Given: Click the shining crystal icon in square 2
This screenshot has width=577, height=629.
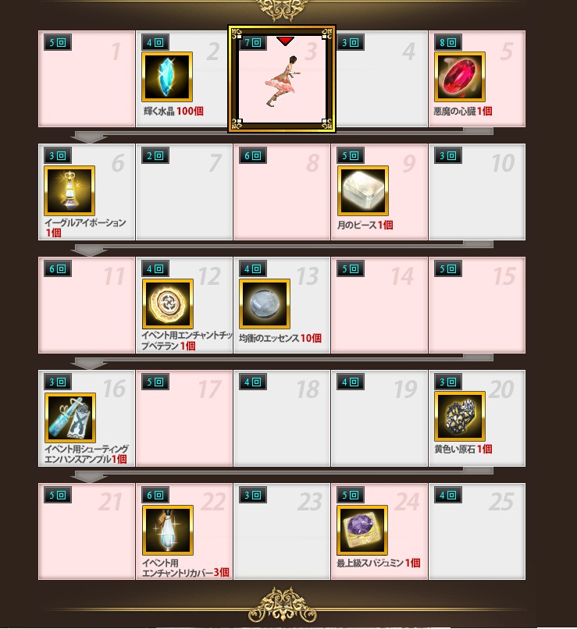Looking at the screenshot, I should click(167, 76).
